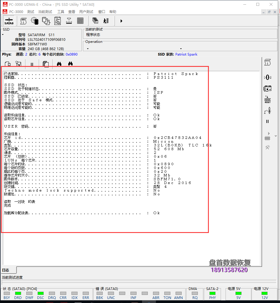Screen dimensions: 280x303
Task: Open drive info scroll icon in top toolbar
Action: [23, 21]
